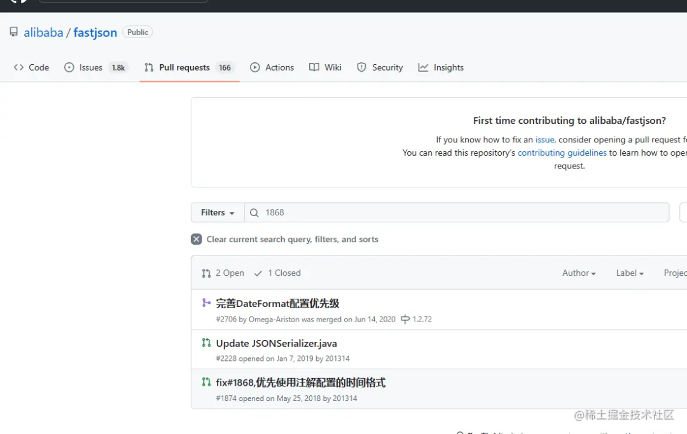Viewport: 687px width, 434px height.
Task: Open the contributing guidelines link
Action: [x=562, y=153]
